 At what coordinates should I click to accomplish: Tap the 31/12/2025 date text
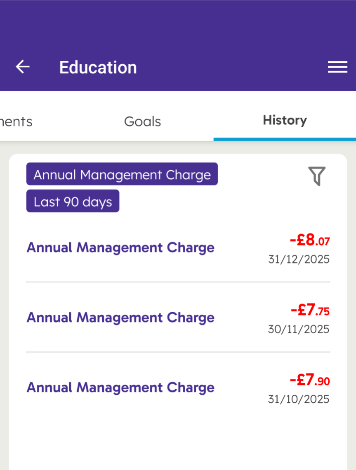tap(299, 259)
